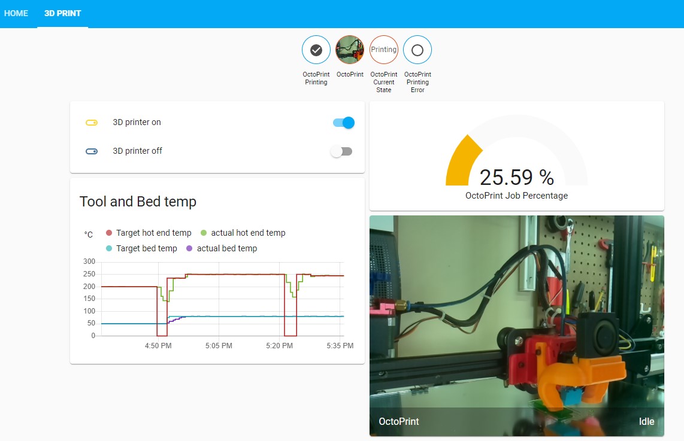Open the OctoPrint Printing badge
684x441 pixels.
(316, 49)
